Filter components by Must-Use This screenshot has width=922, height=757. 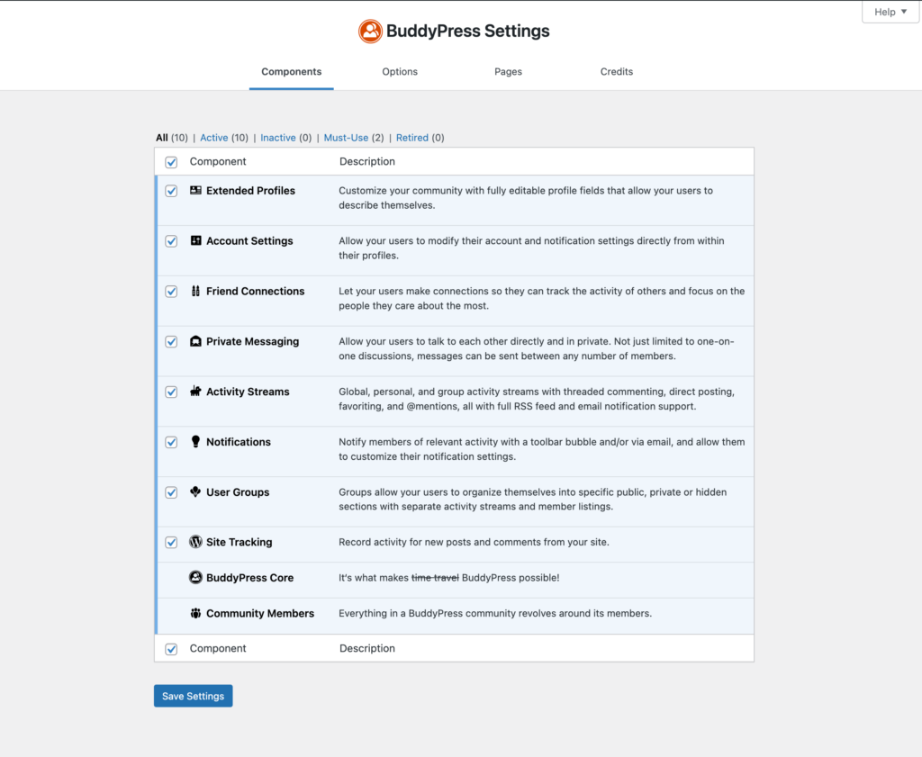pos(346,138)
